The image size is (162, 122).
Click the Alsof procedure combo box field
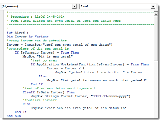(117, 7)
